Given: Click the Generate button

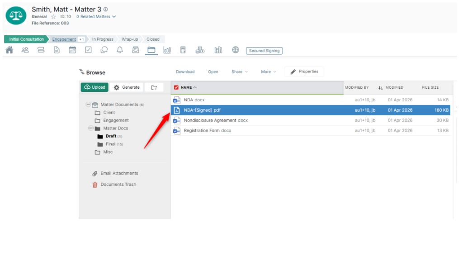Looking at the screenshot, I should click(127, 87).
